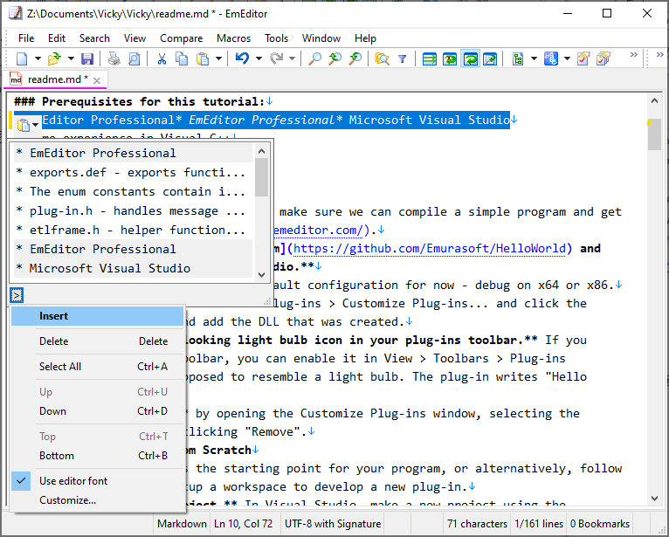Click UTF-8 with Signature in status bar
Viewport: 669px width, 537px height.
[x=333, y=524]
